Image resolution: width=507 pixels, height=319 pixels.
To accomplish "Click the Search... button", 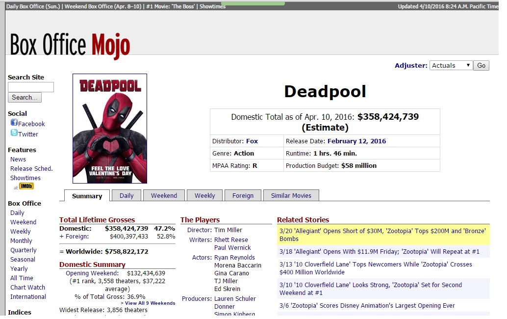I will tap(25, 97).
